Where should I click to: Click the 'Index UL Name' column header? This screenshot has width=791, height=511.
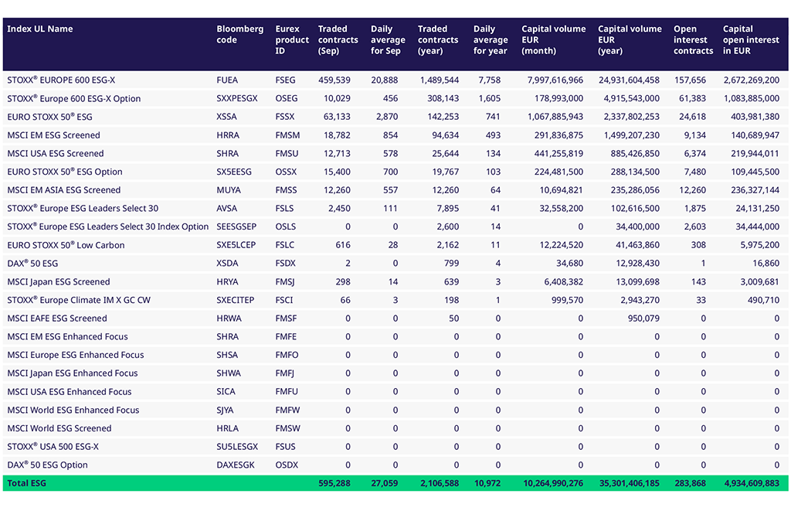coord(40,29)
